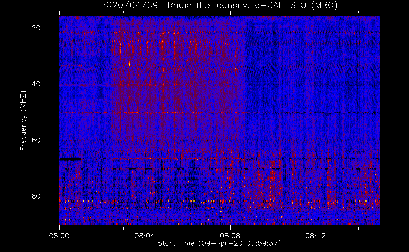
Task: Click the '80' frequency tick label
Action: [x=36, y=196]
